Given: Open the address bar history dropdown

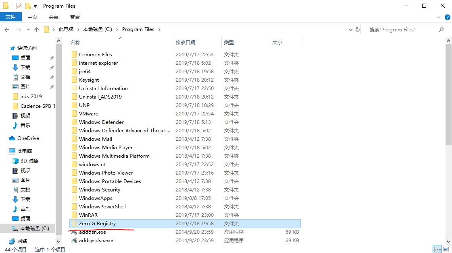Looking at the screenshot, I should pyautogui.click(x=350, y=30).
